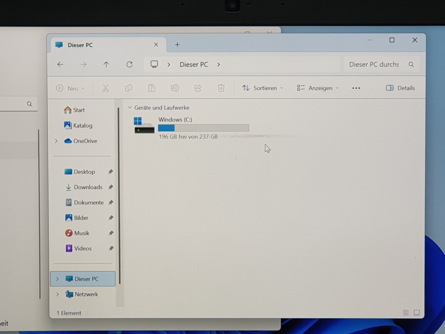Click the '1 Element' status text

[x=69, y=313]
